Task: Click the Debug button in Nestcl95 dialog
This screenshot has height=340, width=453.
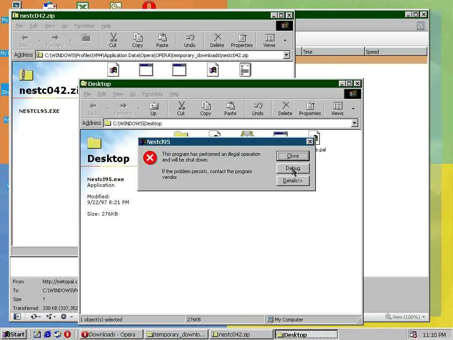Action: (293, 168)
